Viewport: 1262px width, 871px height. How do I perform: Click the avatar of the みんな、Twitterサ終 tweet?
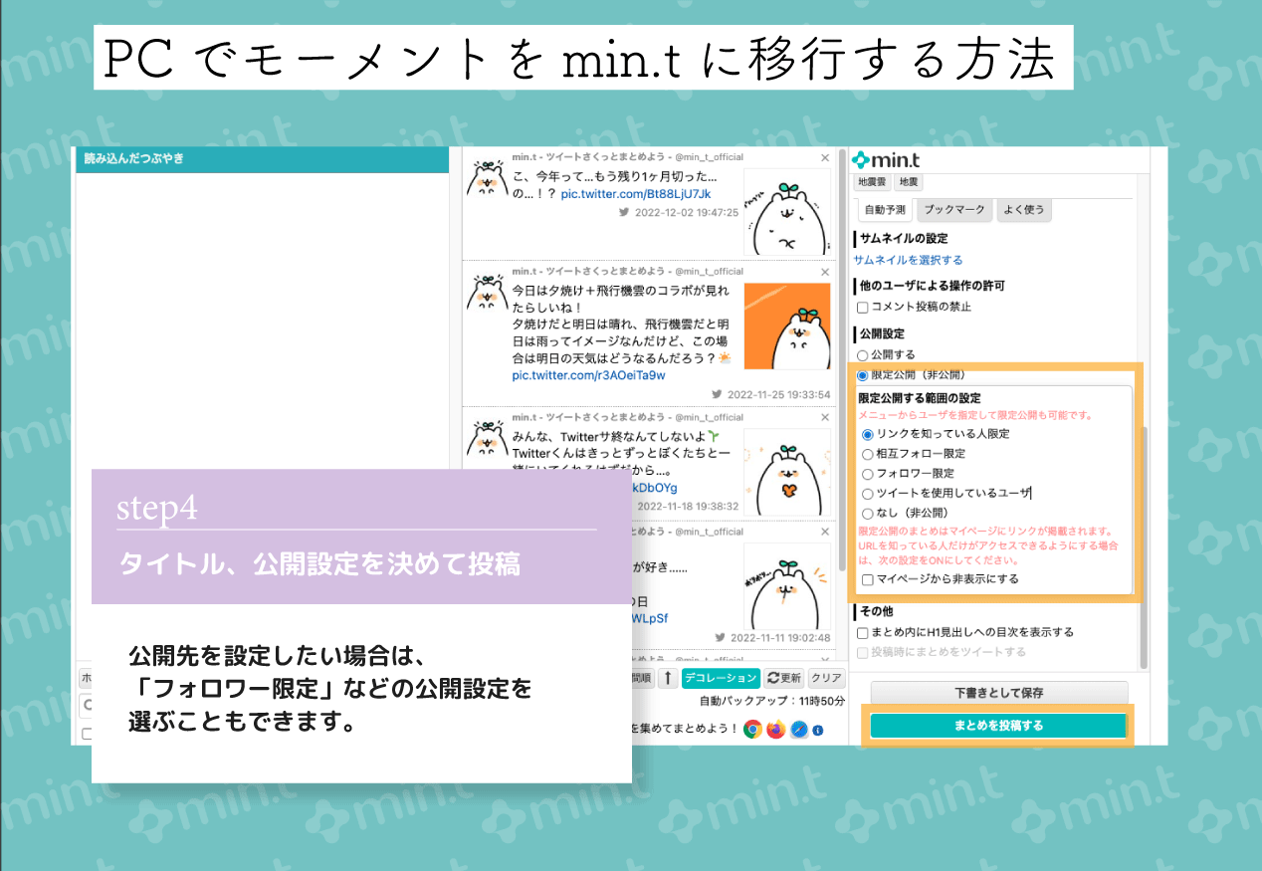[487, 436]
